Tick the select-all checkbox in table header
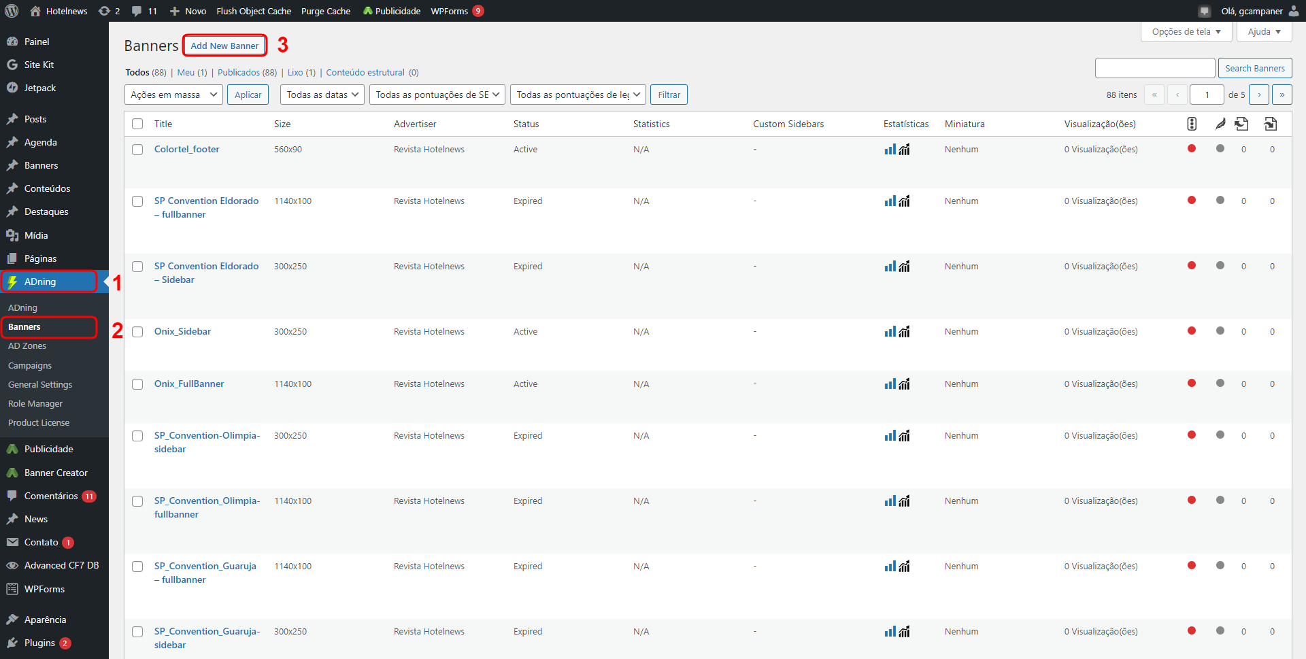Viewport: 1306px width, 659px height. coord(137,124)
